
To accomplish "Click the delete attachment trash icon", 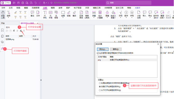I will [24, 31].
